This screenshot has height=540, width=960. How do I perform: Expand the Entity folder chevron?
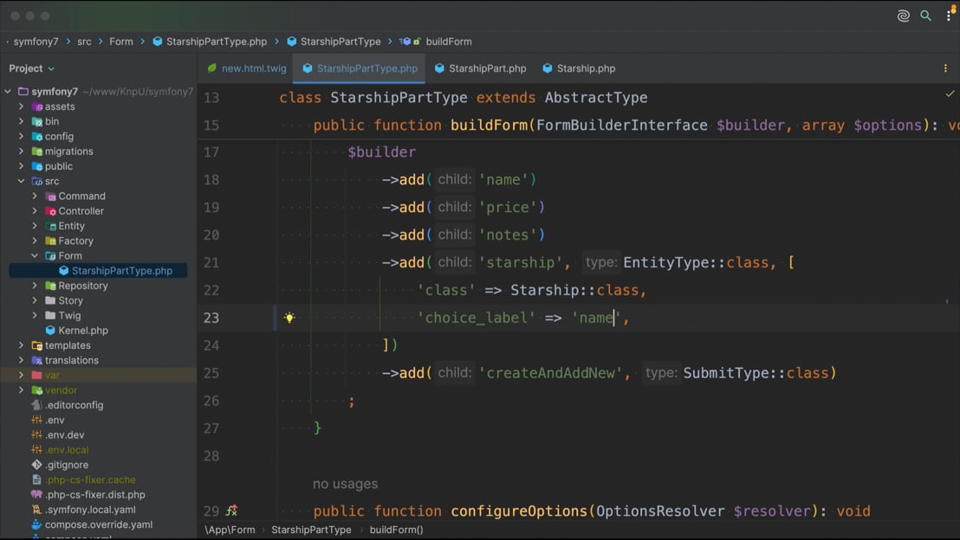pos(35,226)
